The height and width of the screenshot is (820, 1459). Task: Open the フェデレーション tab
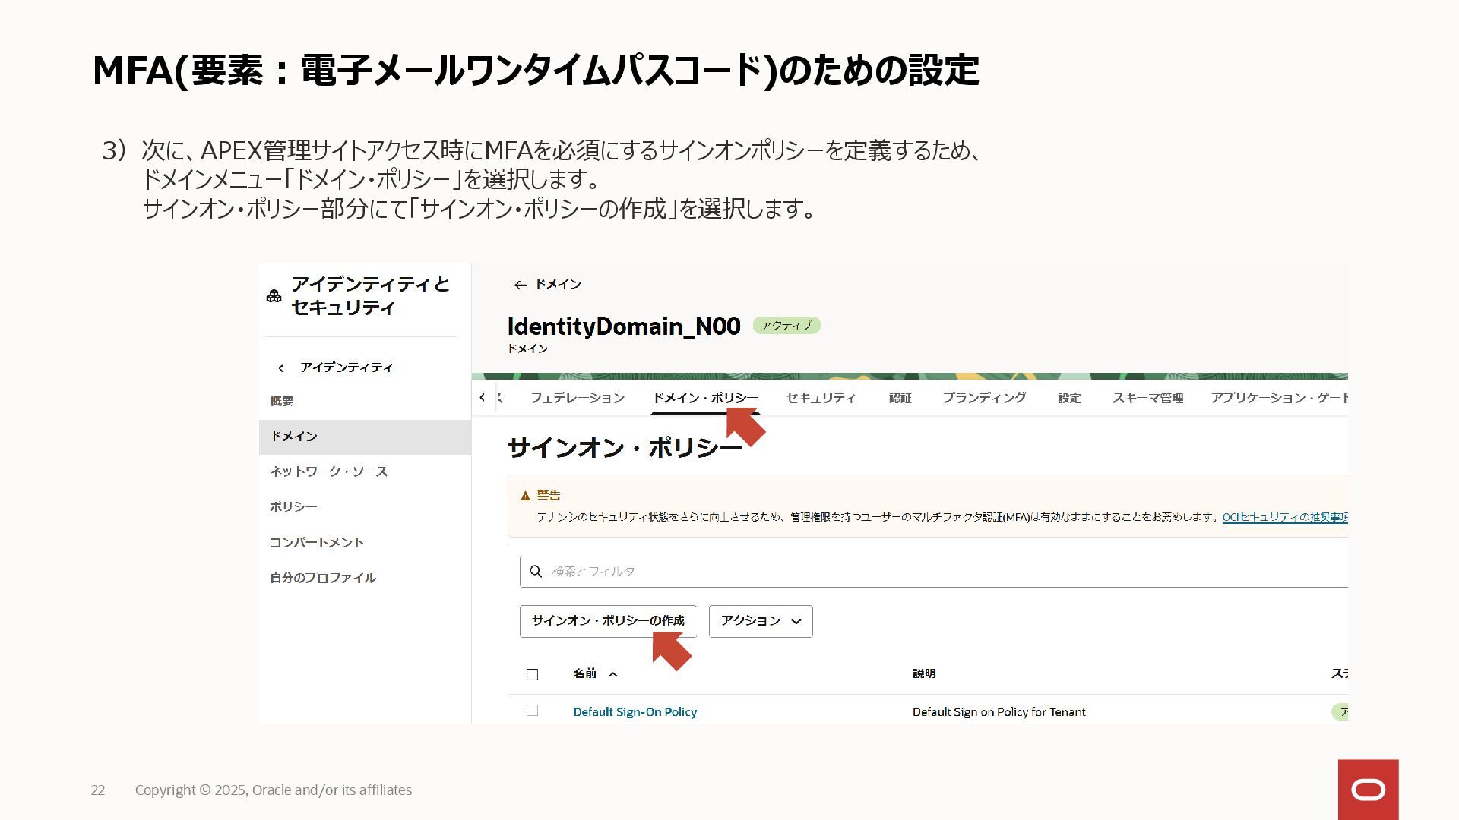point(578,398)
